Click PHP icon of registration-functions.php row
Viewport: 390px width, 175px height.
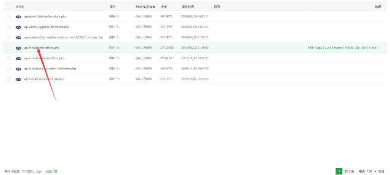(x=18, y=69)
